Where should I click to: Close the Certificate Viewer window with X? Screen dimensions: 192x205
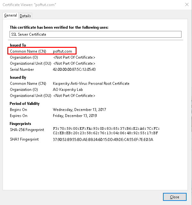(187, 4)
